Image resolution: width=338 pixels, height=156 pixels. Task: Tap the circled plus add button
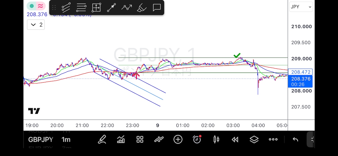click(178, 139)
